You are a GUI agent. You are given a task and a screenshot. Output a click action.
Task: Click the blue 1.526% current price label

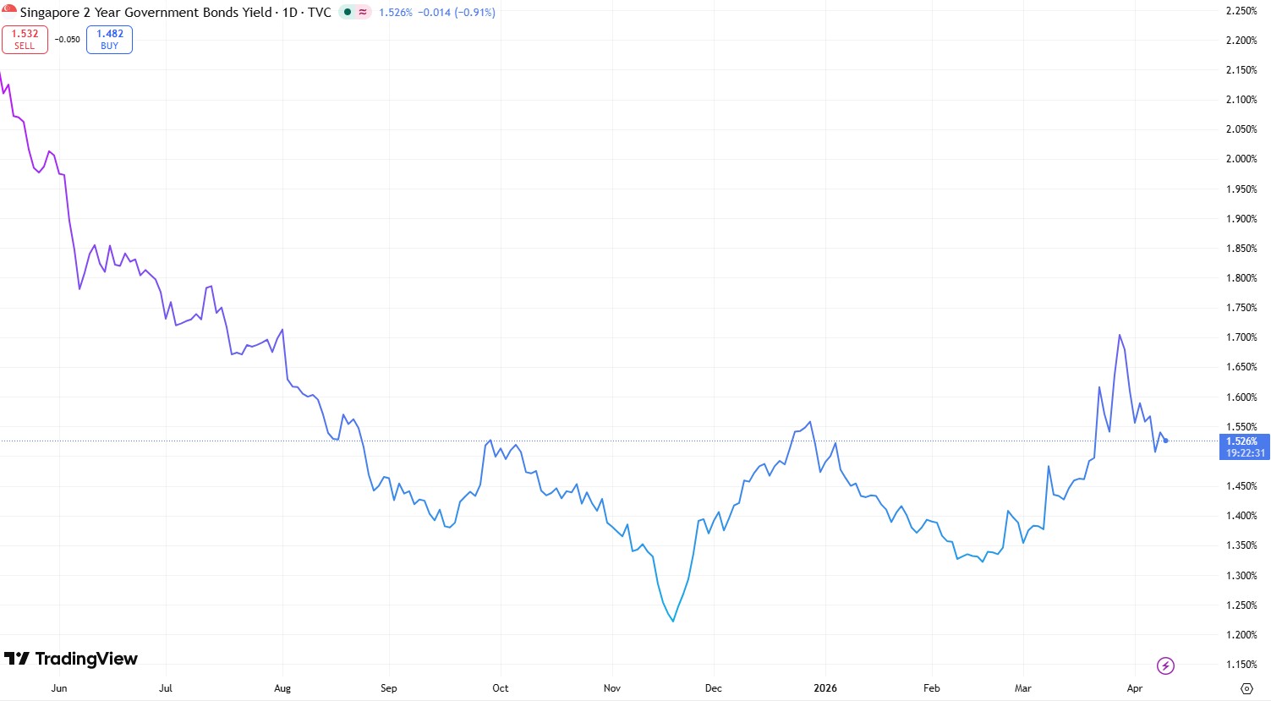[1243, 441]
